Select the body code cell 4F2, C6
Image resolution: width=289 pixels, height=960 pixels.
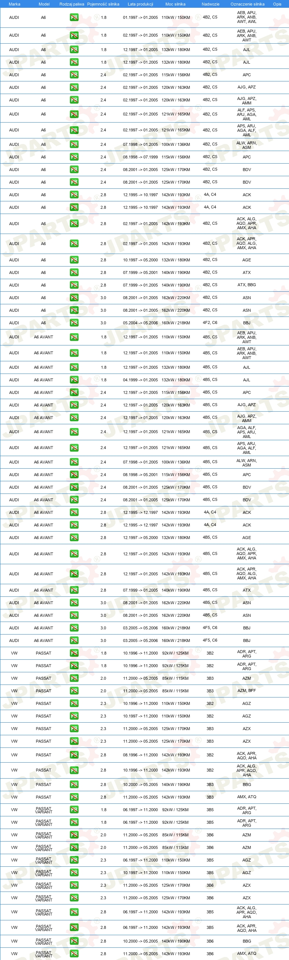(x=210, y=323)
